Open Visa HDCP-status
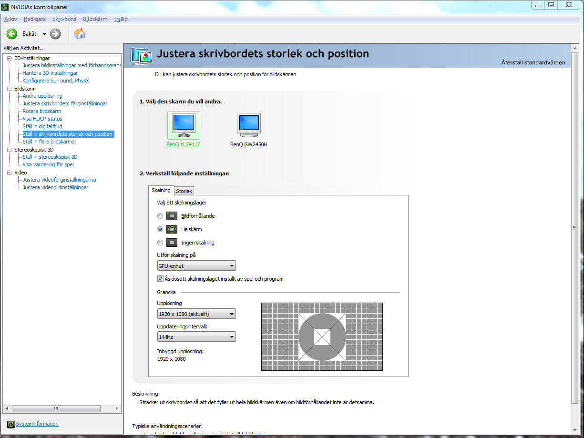The image size is (584, 438). pos(42,119)
